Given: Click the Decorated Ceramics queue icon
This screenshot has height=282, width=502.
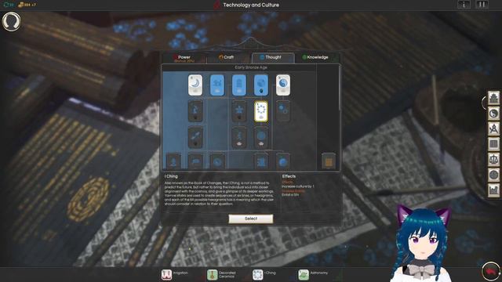Looking at the screenshot, I should (x=212, y=275).
